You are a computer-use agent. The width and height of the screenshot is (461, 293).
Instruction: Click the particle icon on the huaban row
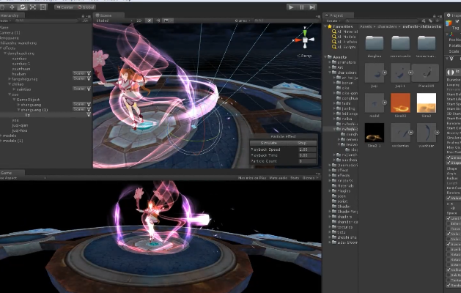click(x=89, y=73)
